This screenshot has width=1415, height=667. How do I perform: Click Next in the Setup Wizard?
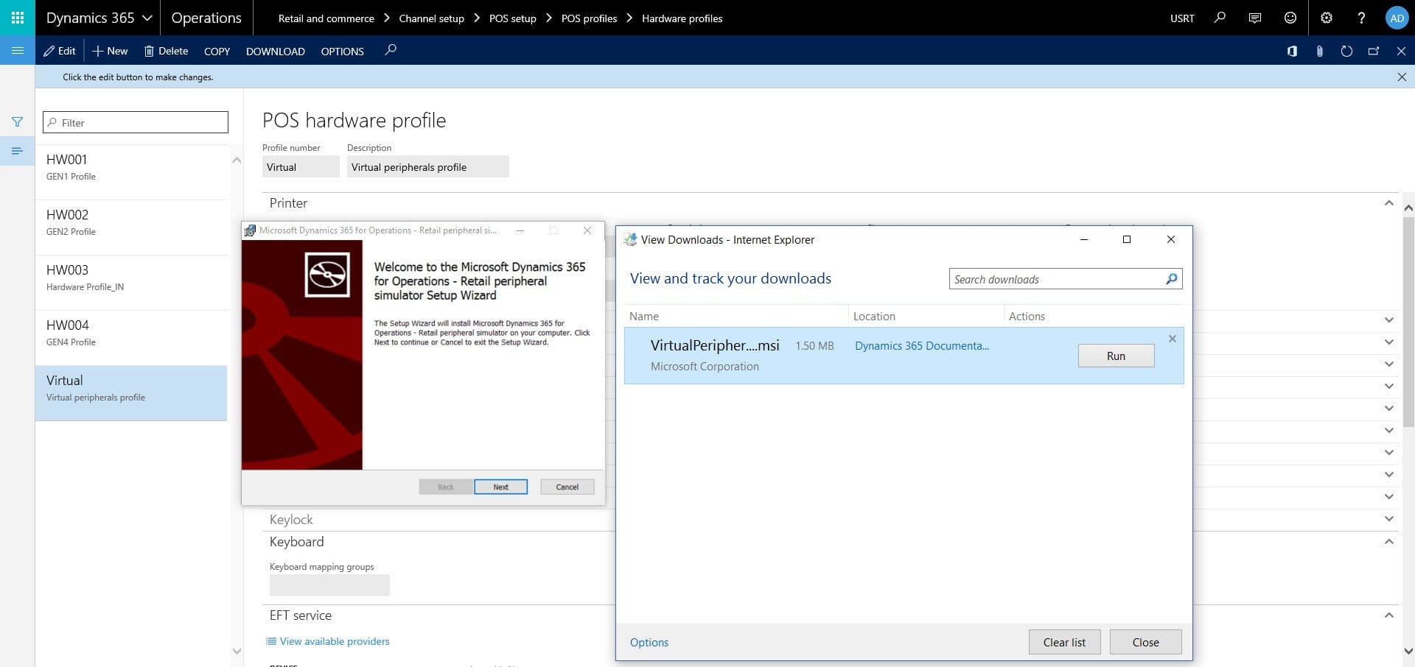500,487
